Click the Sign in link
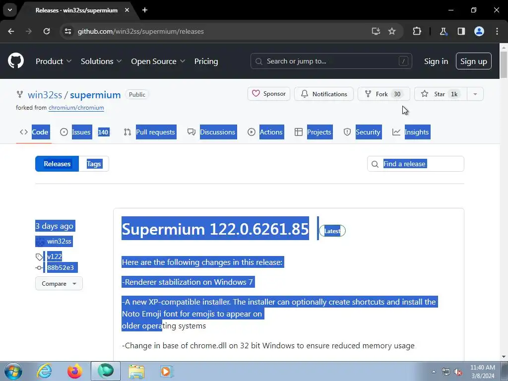The width and height of the screenshot is (508, 381). pyautogui.click(x=436, y=61)
